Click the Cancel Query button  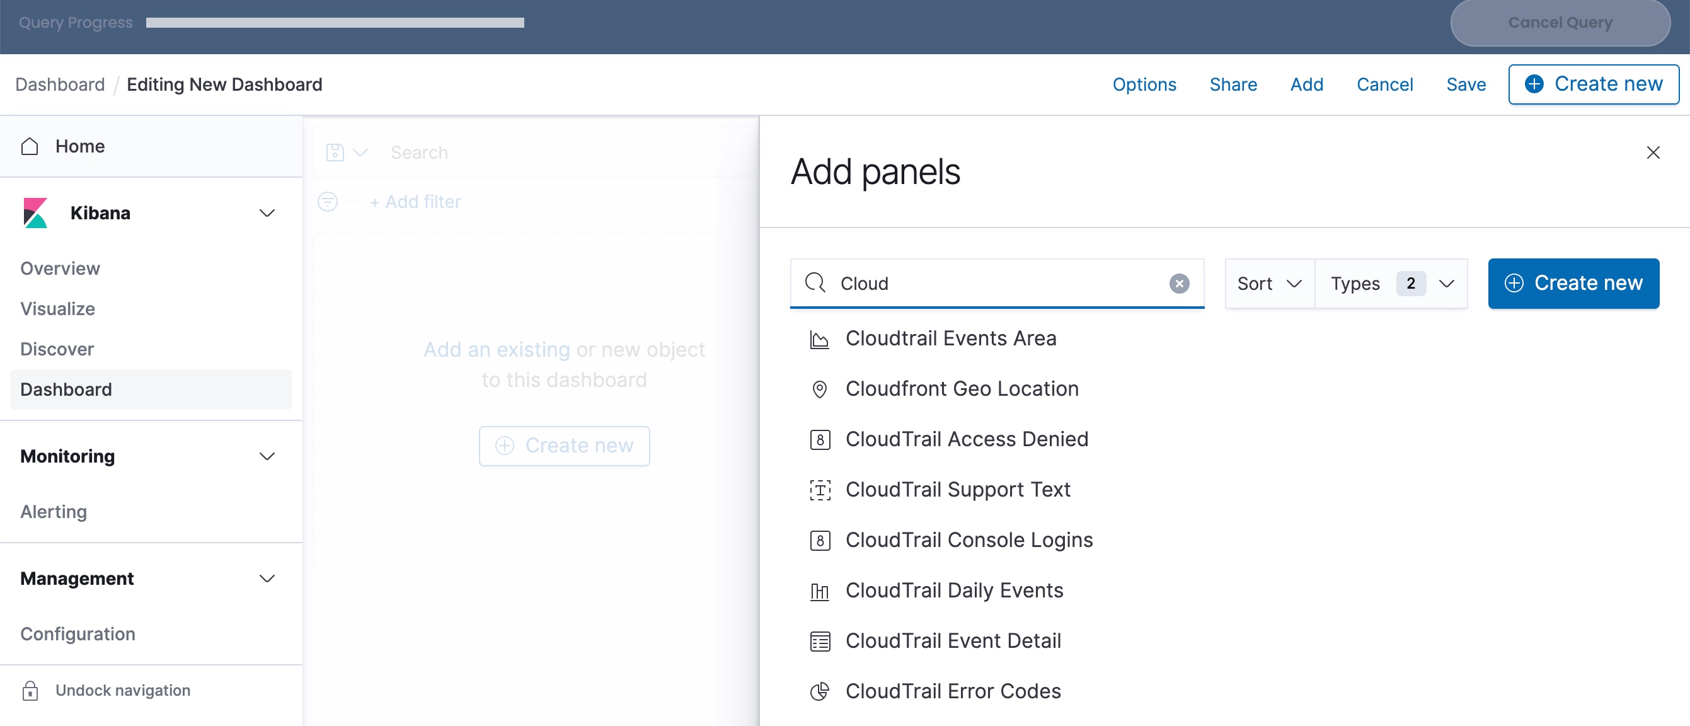tap(1560, 22)
